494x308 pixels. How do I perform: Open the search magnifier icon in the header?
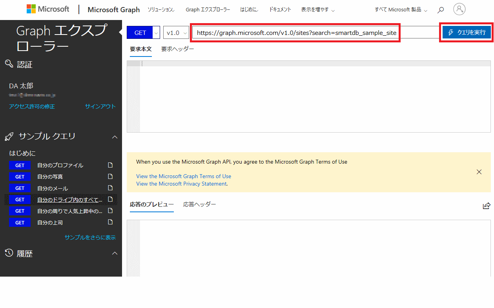[441, 10]
